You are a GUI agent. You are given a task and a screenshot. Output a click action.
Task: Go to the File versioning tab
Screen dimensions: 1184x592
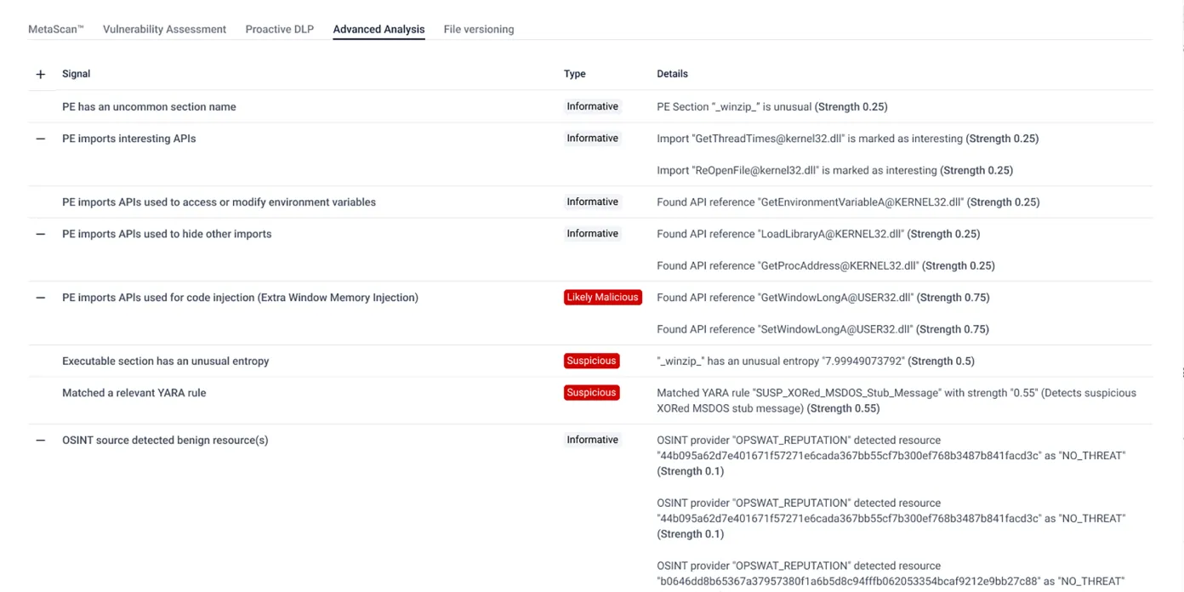click(x=478, y=29)
